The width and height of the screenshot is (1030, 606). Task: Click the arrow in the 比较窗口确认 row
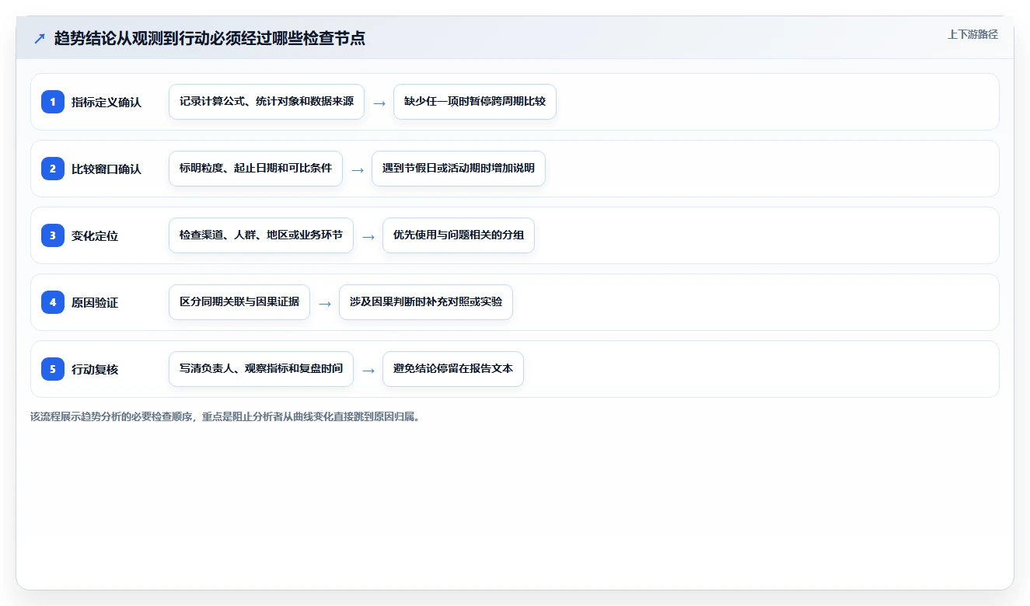pyautogui.click(x=358, y=169)
